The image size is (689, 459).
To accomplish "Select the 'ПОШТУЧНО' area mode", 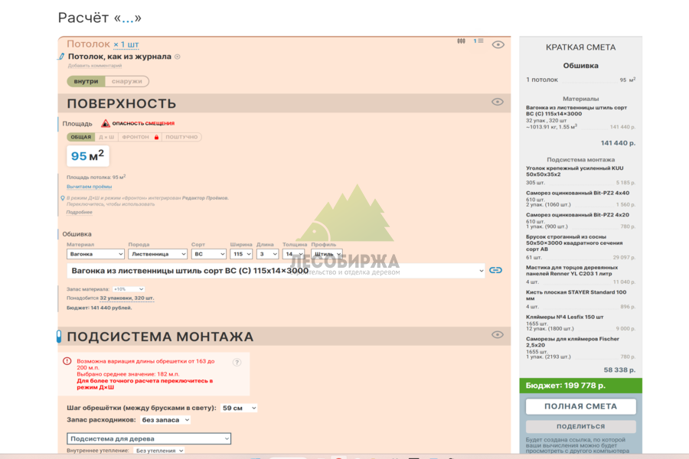I will [181, 137].
